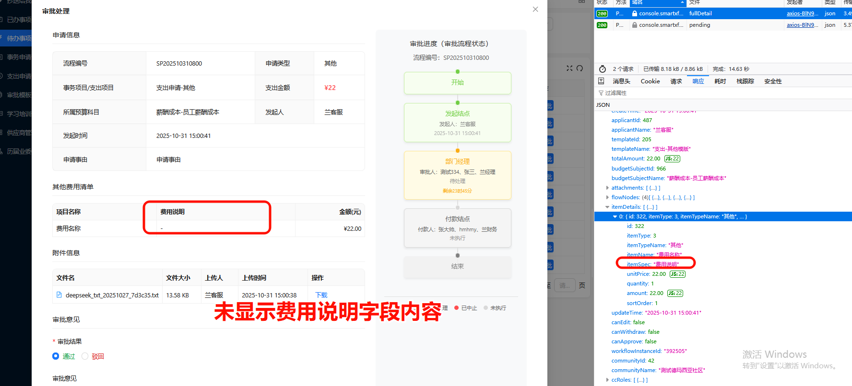Image resolution: width=852 pixels, height=386 pixels.
Task: Click the 200 status badge of pending row
Action: [x=602, y=25]
